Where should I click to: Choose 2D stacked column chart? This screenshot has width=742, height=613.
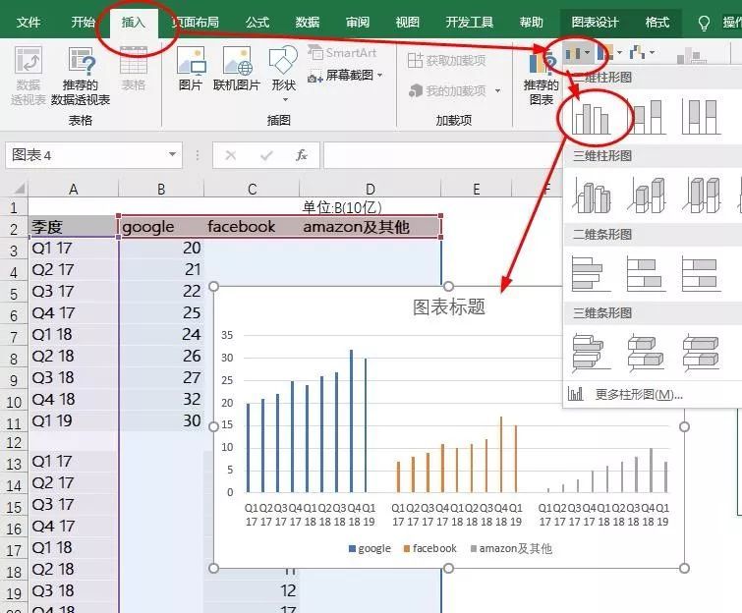pos(647,117)
